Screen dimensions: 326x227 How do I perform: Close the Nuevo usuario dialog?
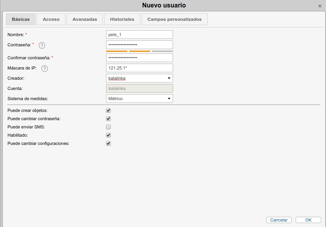[x=319, y=6]
